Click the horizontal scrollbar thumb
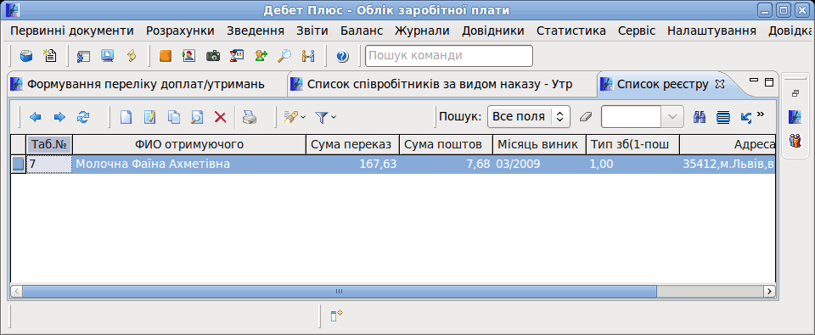 click(339, 292)
